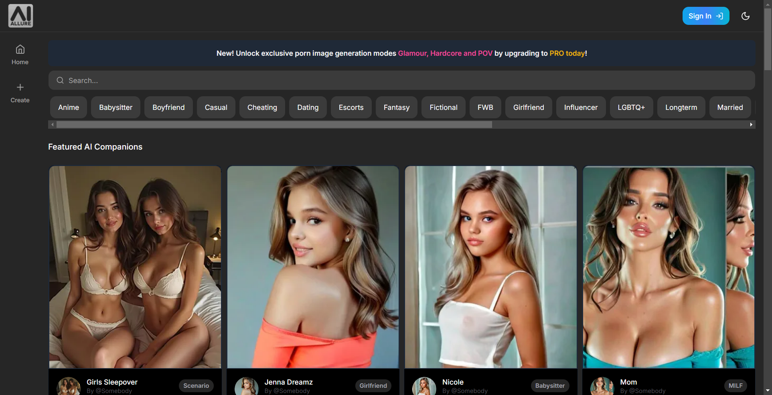Click the category scrollbar left arrow
This screenshot has height=395, width=772.
tap(52, 125)
